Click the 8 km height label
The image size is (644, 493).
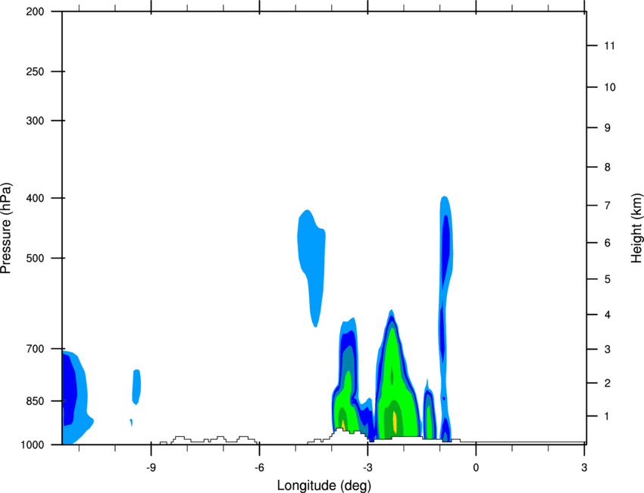tap(608, 168)
